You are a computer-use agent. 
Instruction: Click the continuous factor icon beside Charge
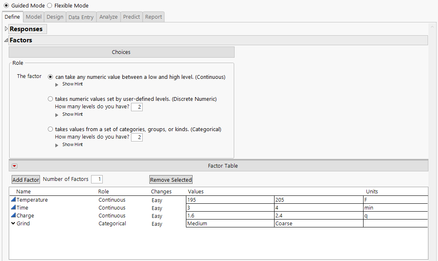point(13,215)
